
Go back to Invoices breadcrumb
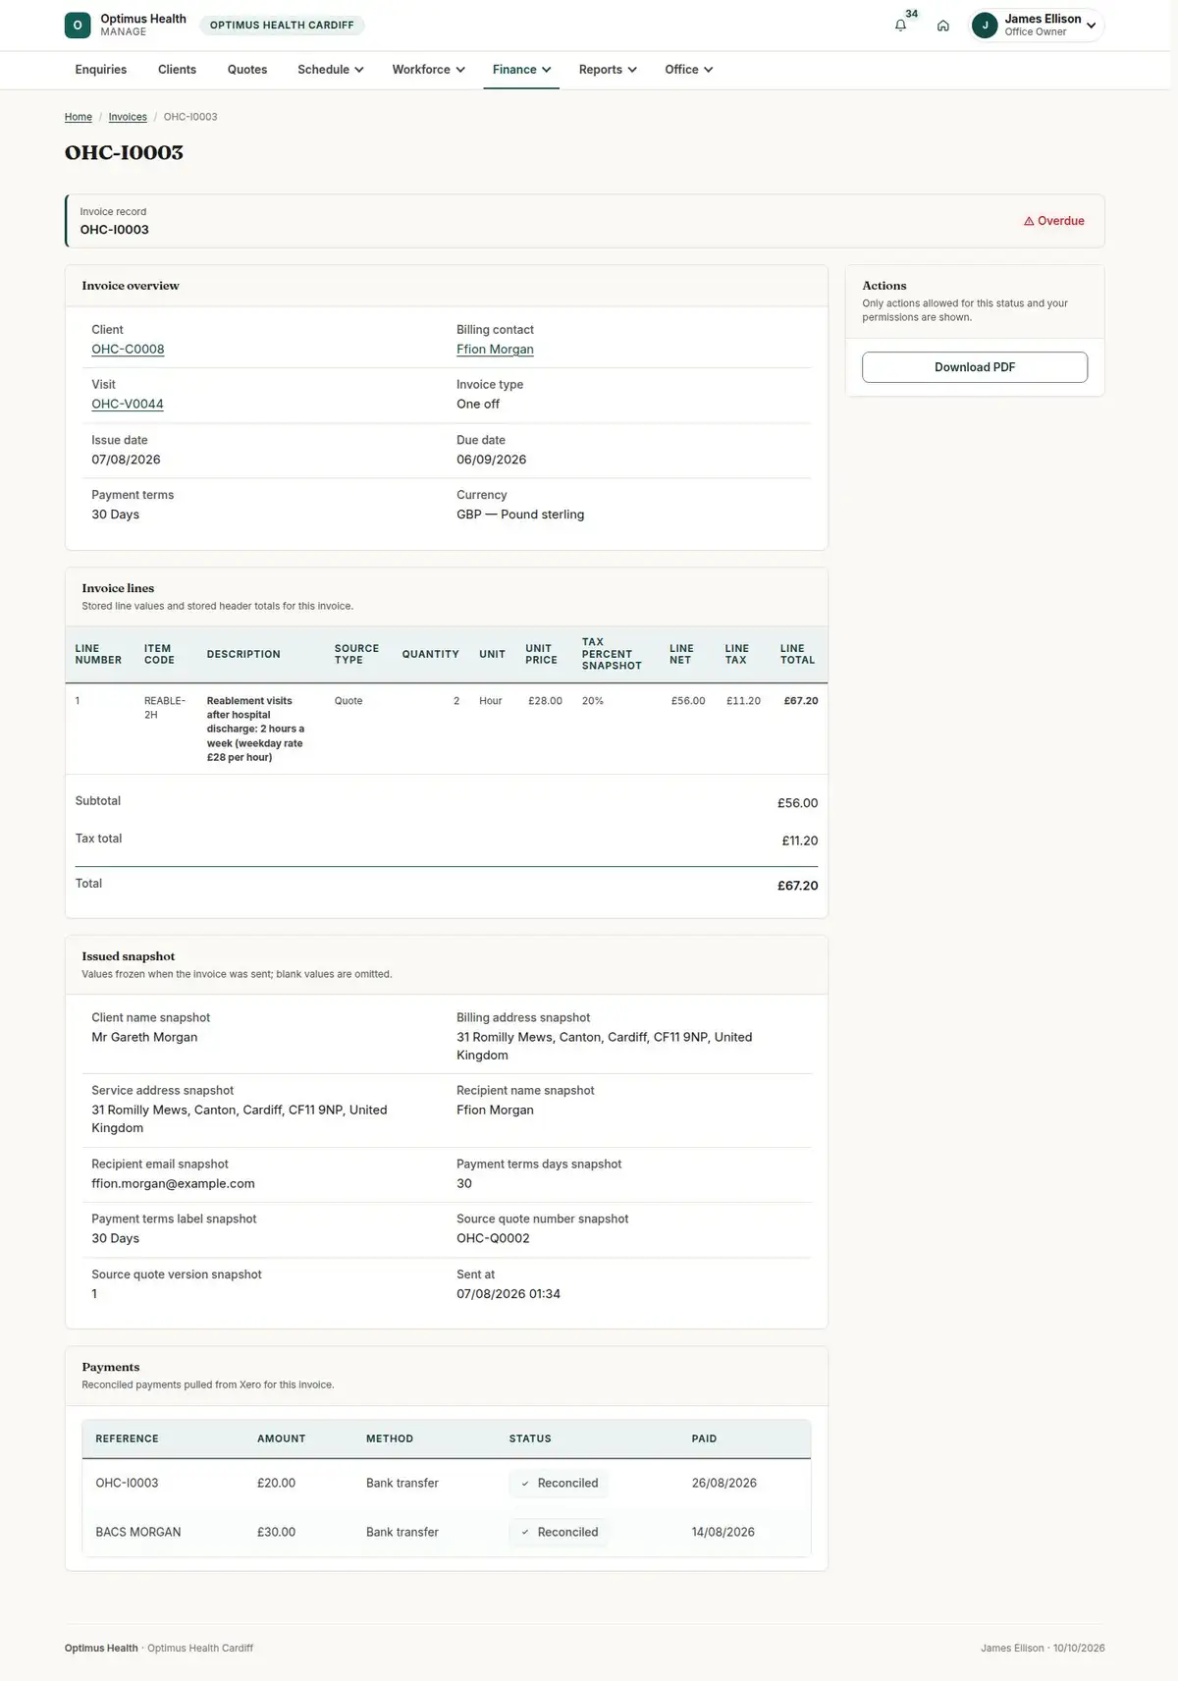(x=128, y=117)
